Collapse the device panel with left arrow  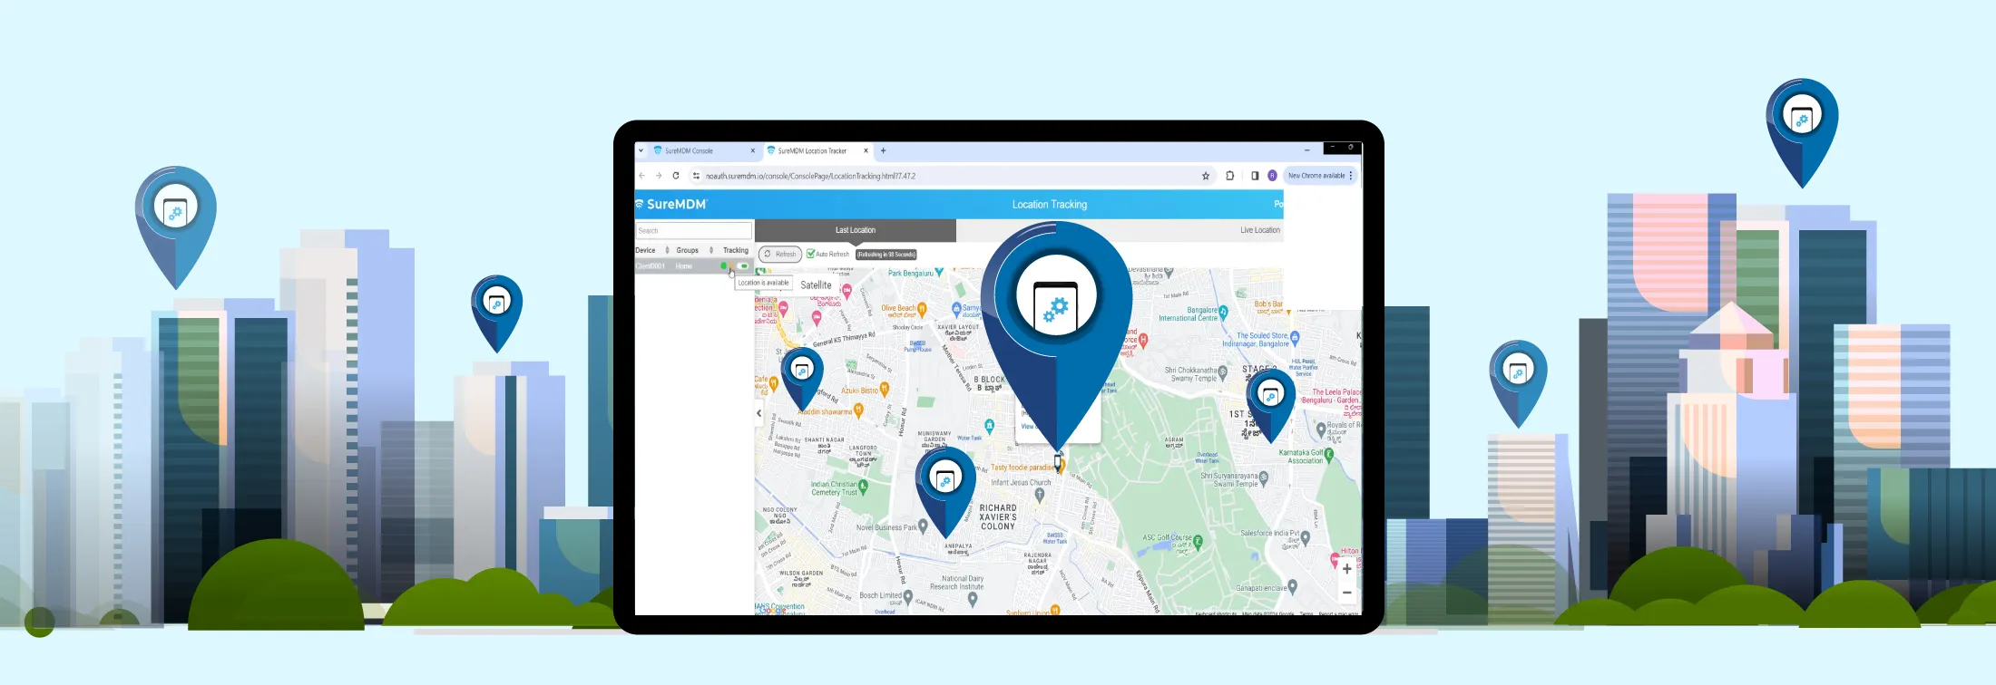pos(759,413)
